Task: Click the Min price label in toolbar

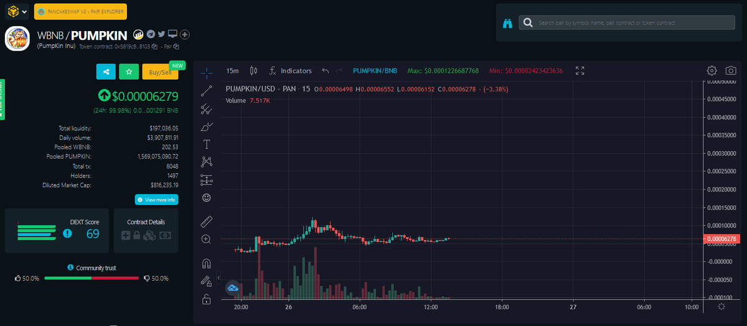Action: coord(526,71)
